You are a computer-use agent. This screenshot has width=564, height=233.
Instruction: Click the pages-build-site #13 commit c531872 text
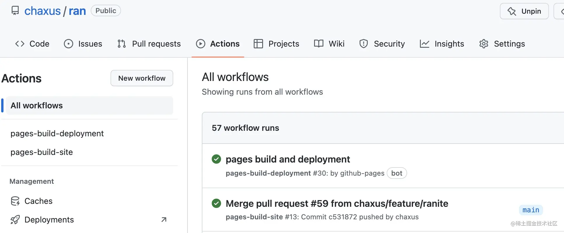point(322,217)
